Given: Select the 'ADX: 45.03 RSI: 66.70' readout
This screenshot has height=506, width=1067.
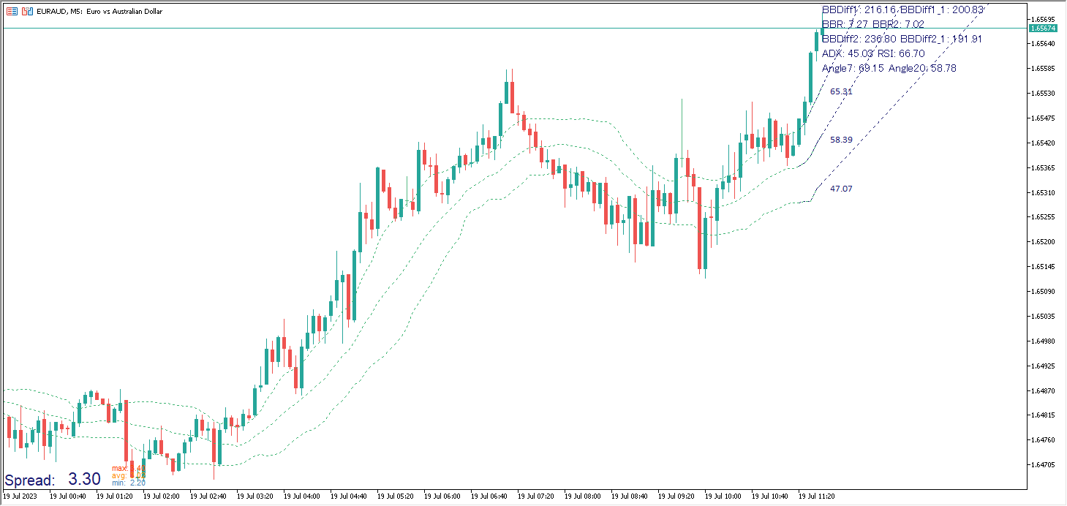Looking at the screenshot, I should point(873,53).
